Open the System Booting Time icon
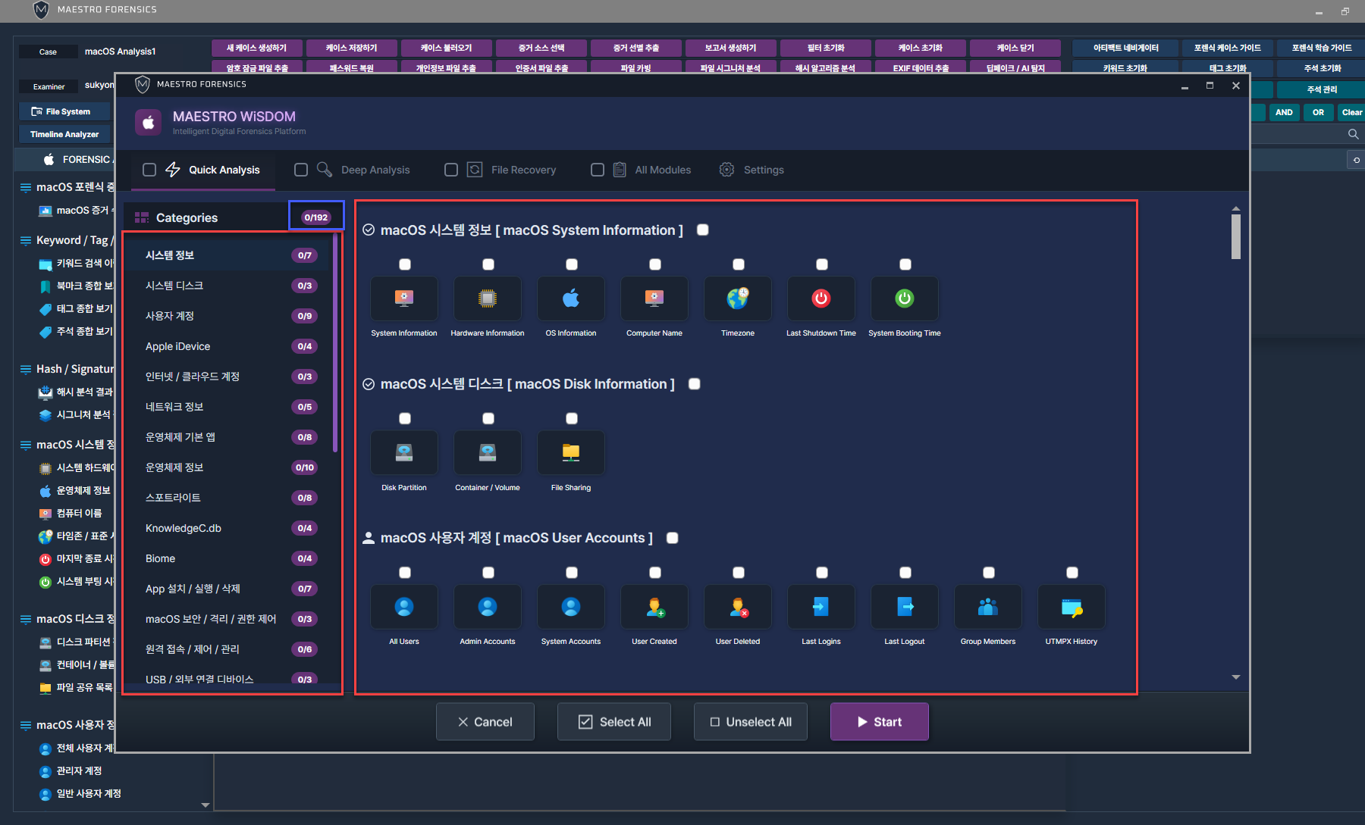 point(904,298)
